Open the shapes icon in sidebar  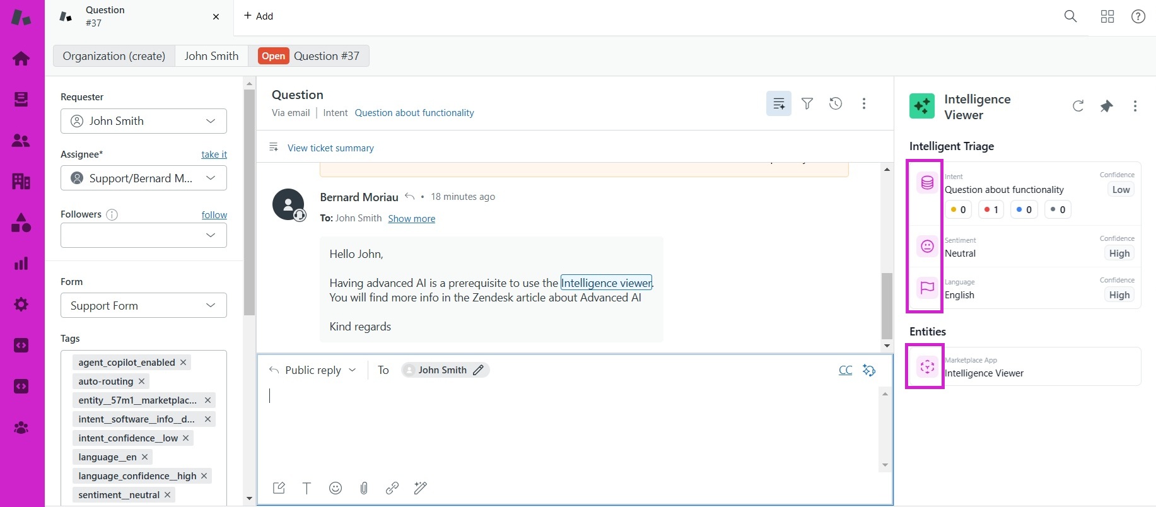[x=21, y=223]
